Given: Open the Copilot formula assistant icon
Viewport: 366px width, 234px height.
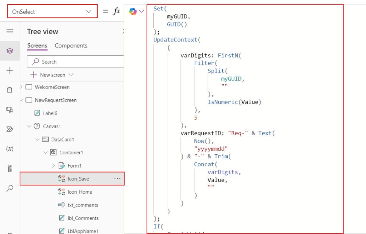Looking at the screenshot, I should pyautogui.click(x=133, y=11).
